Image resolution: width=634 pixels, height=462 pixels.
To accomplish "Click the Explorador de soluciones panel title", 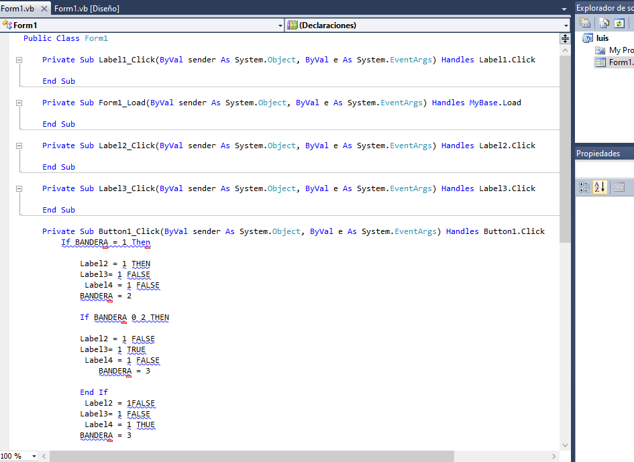I will coord(605,8).
